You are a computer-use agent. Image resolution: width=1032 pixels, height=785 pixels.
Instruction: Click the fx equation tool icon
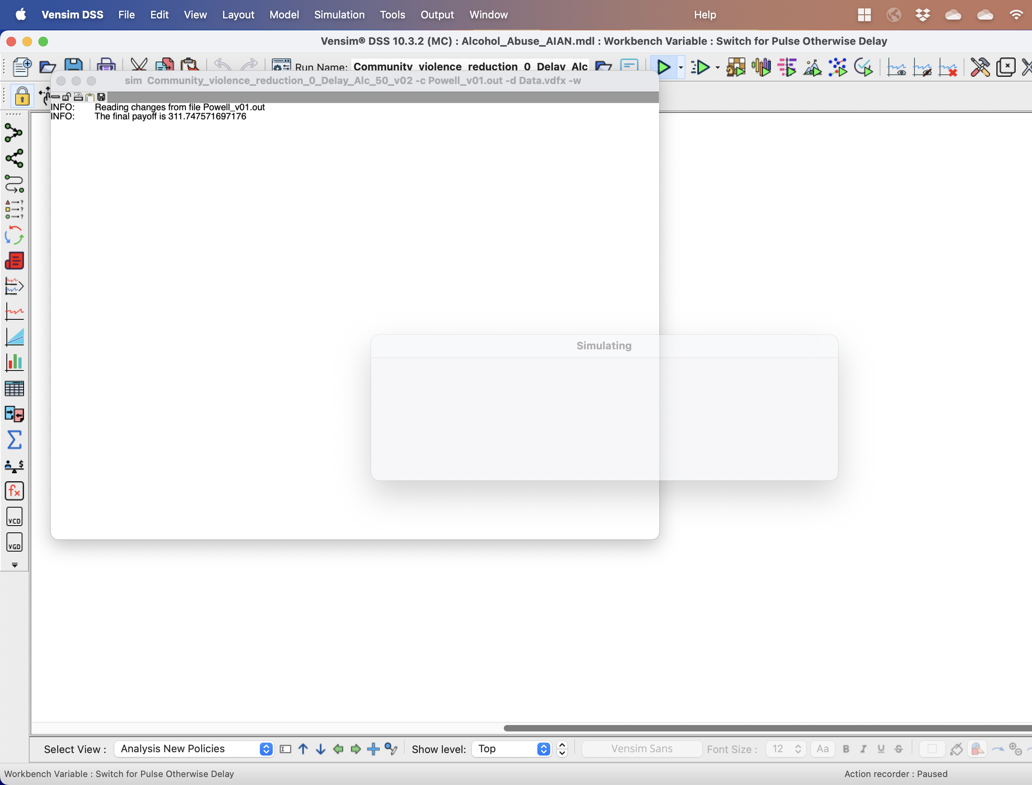pos(14,491)
